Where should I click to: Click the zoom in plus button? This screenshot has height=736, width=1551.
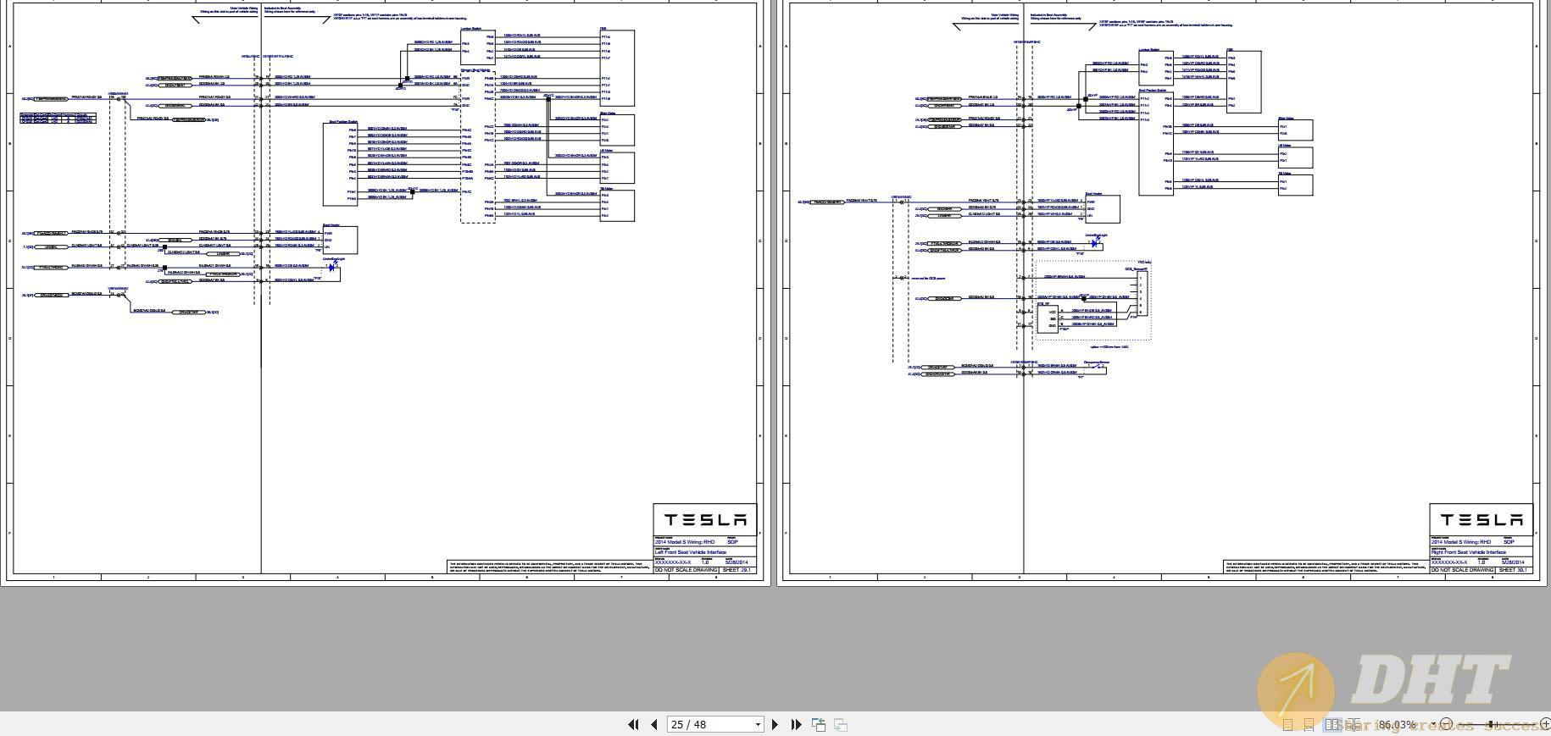(x=1546, y=723)
